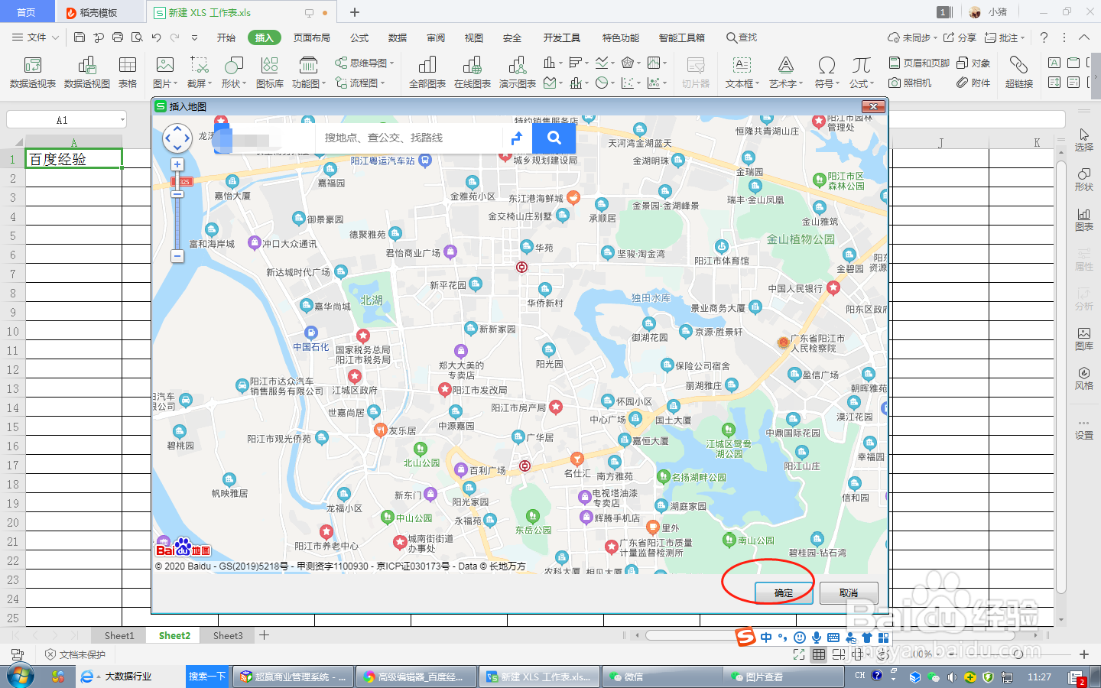Select cell A1 containing 百度经验
Image resolution: width=1101 pixels, height=688 pixels.
coord(74,159)
